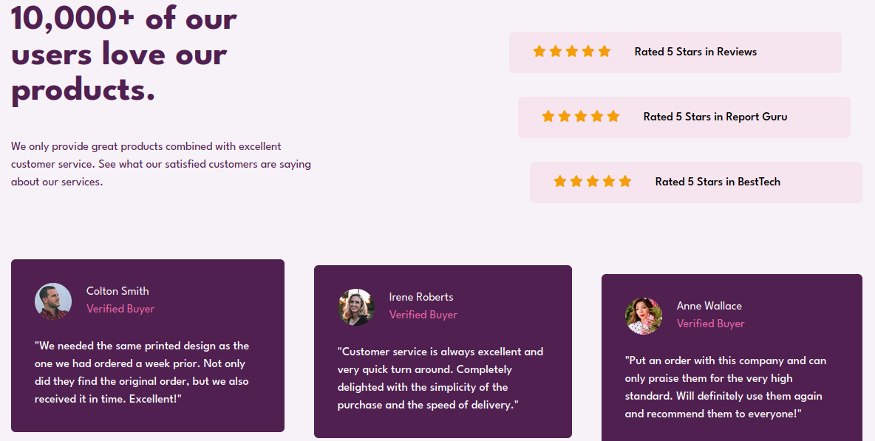Click Anne Wallace's profile picture
This screenshot has height=441, width=875.
pos(644,316)
